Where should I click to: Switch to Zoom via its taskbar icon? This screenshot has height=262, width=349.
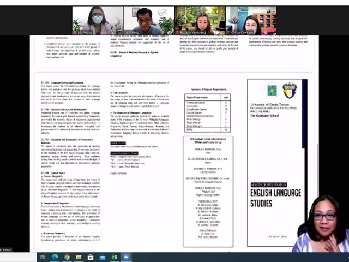pos(126,257)
